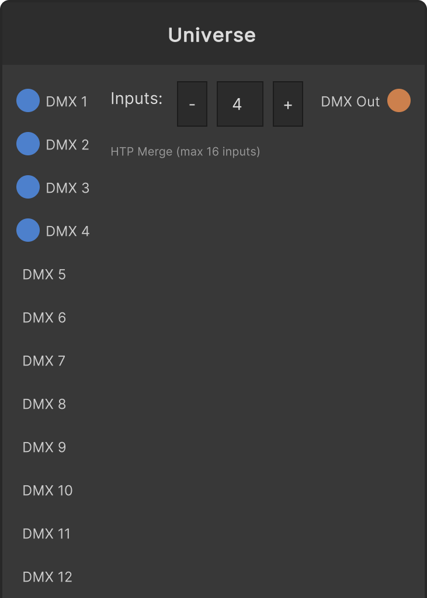Select the DMX 7 label

(44, 360)
